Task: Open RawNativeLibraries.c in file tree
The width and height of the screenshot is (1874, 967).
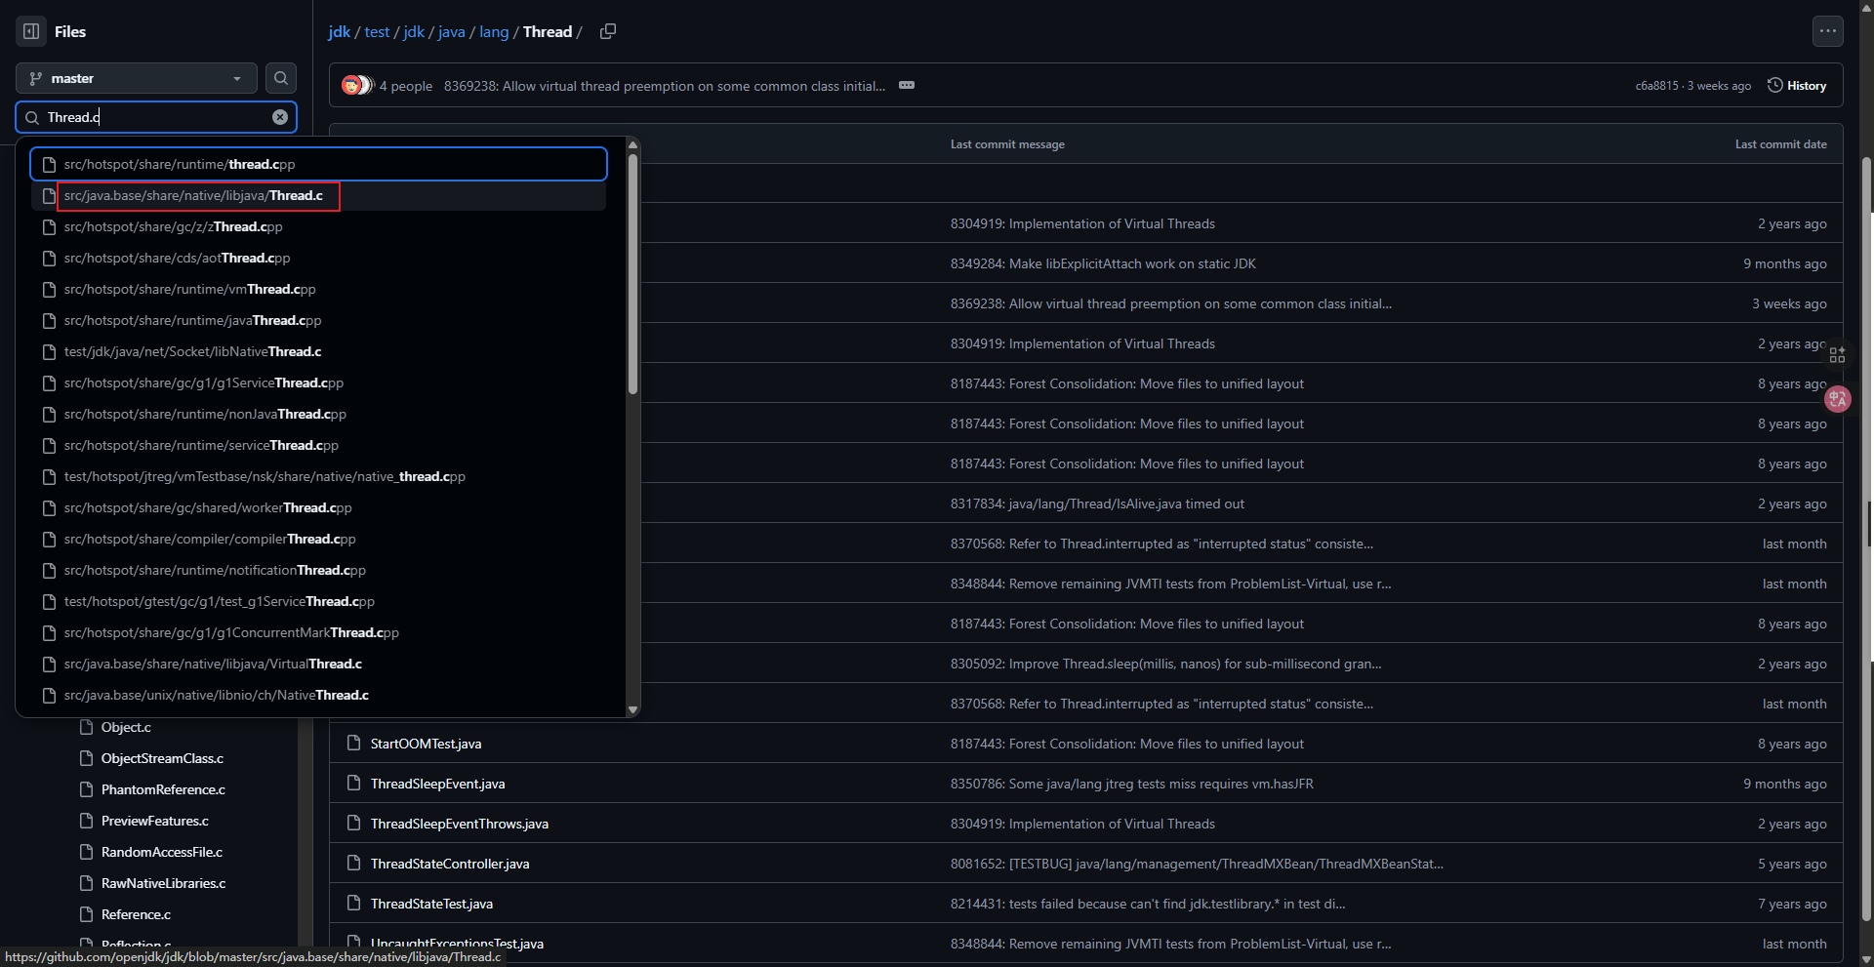Action: (163, 883)
